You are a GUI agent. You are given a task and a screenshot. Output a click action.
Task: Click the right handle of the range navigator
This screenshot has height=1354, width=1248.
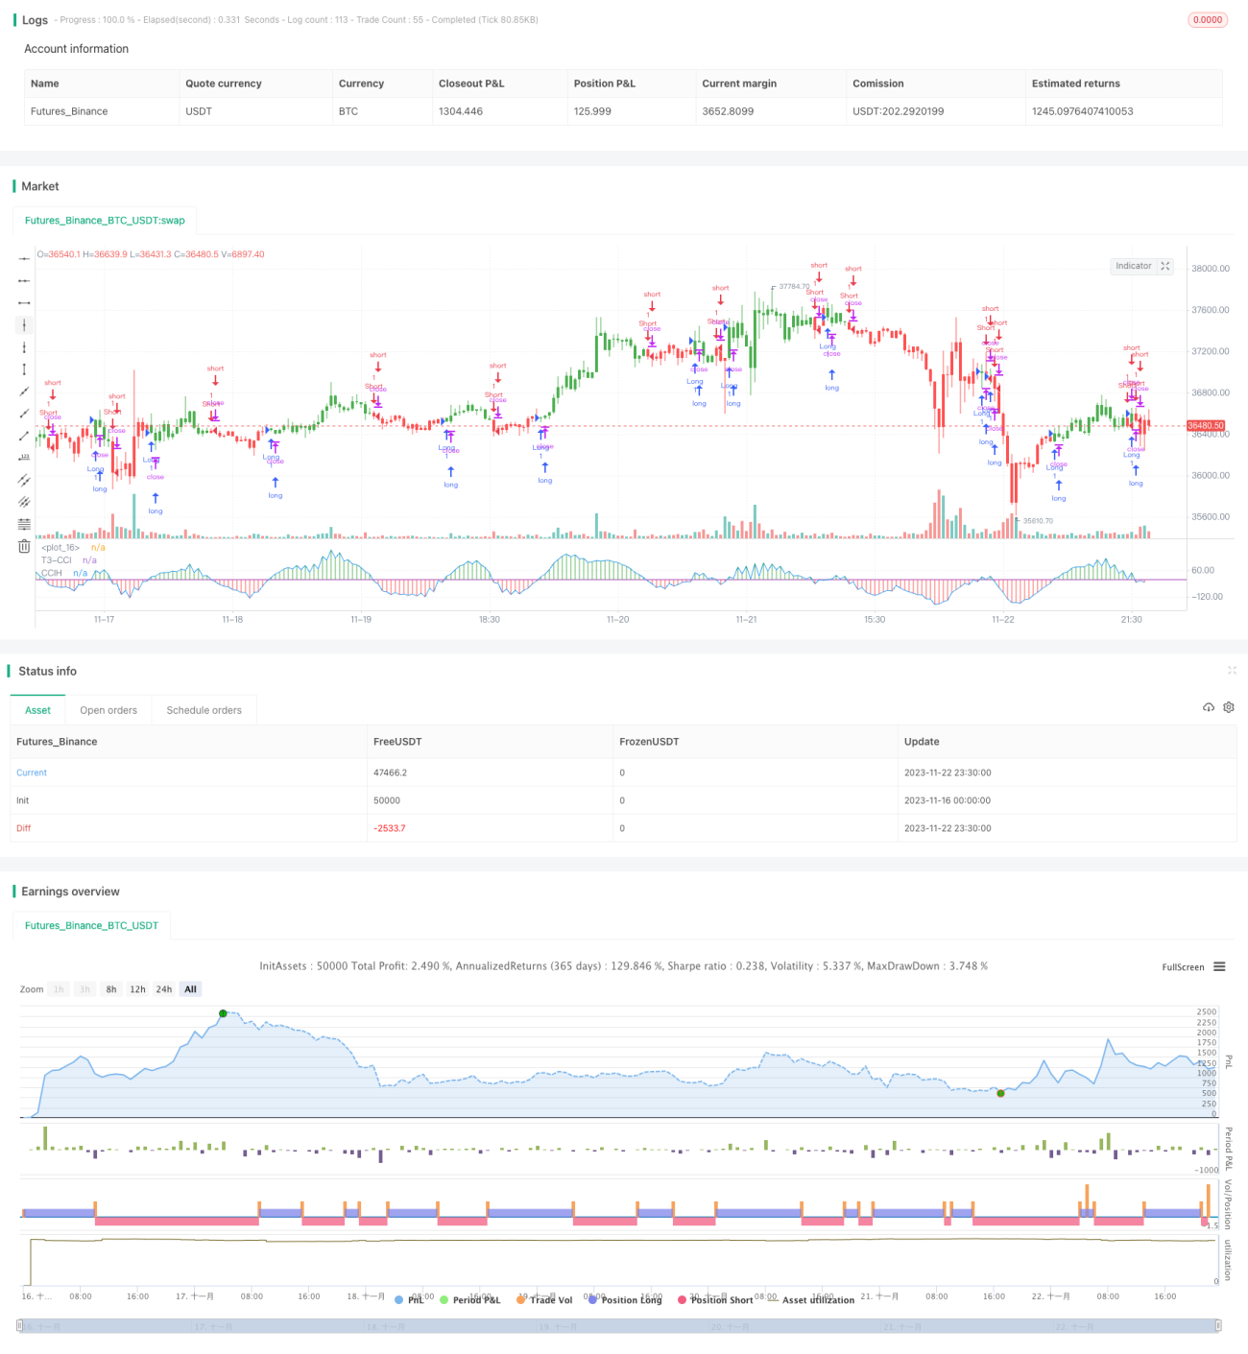click(x=1219, y=1325)
